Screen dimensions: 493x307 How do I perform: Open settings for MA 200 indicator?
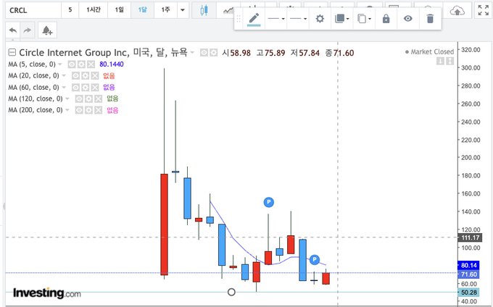pyautogui.click(x=88, y=110)
